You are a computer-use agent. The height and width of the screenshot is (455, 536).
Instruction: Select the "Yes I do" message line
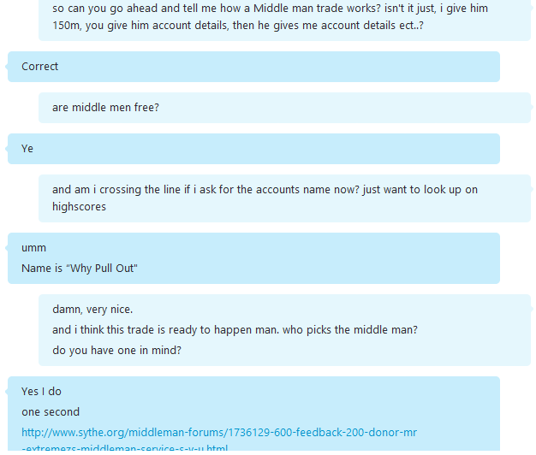(x=41, y=391)
